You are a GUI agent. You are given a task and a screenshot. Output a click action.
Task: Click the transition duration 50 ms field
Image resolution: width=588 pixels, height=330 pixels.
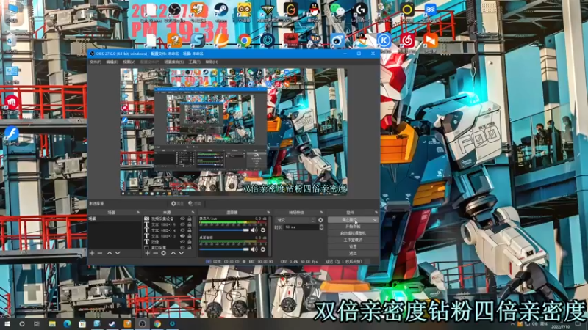point(301,227)
